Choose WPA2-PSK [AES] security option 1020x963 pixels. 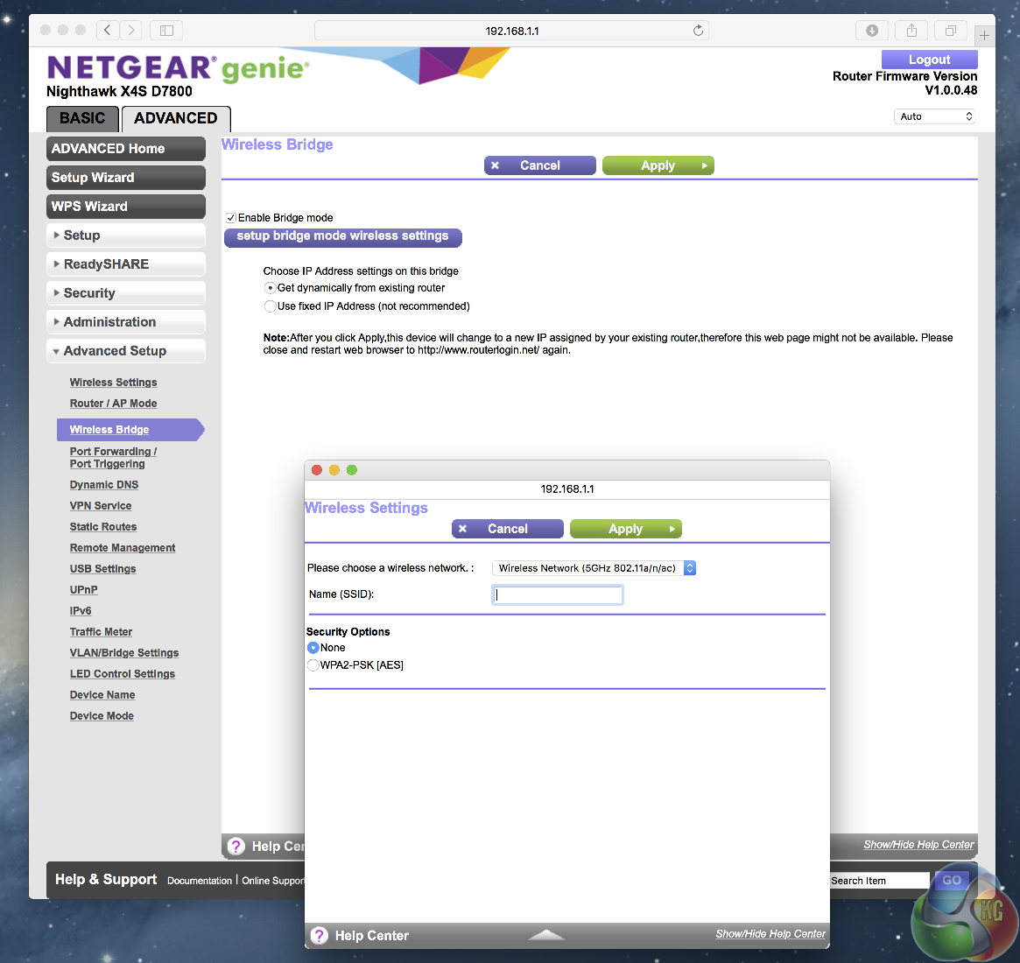313,664
